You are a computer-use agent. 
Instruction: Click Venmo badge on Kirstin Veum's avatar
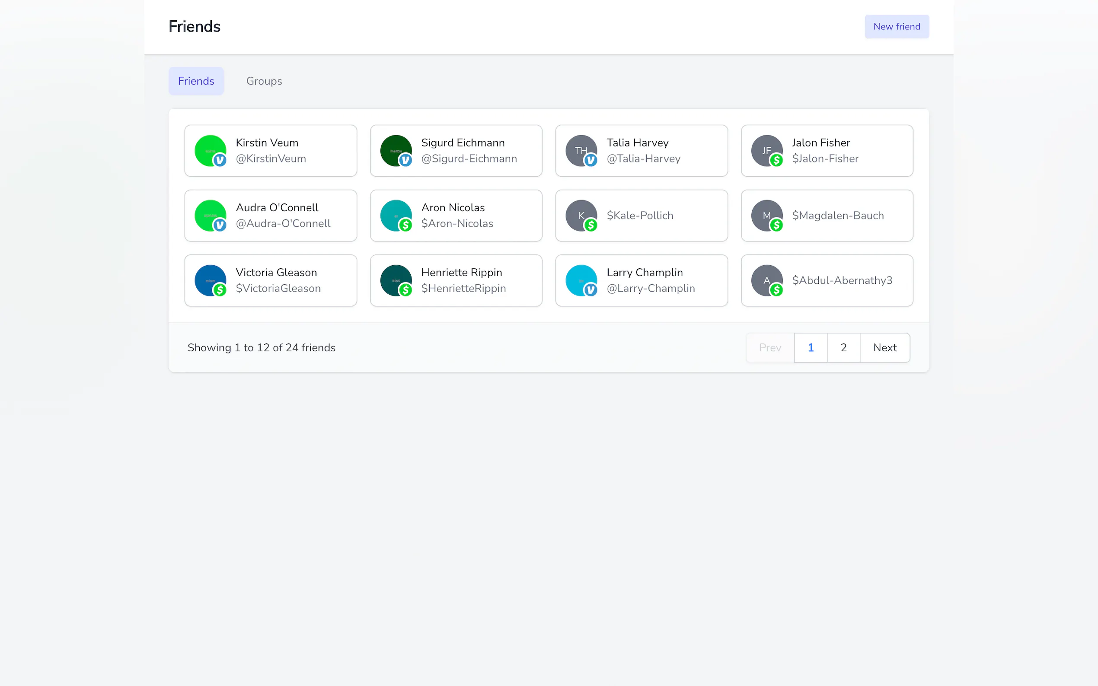pyautogui.click(x=220, y=160)
